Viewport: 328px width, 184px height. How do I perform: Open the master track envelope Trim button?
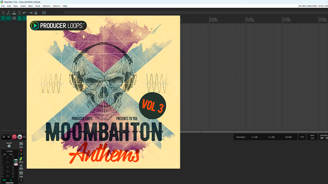point(21,173)
